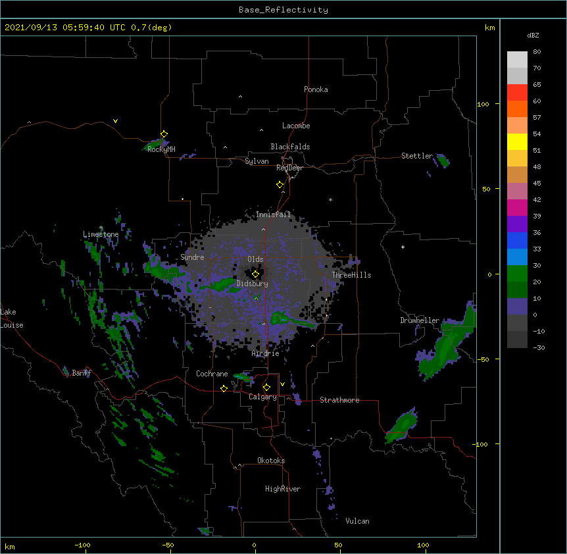Click the Base_Reflectivity title text
The image size is (567, 554).
(283, 10)
